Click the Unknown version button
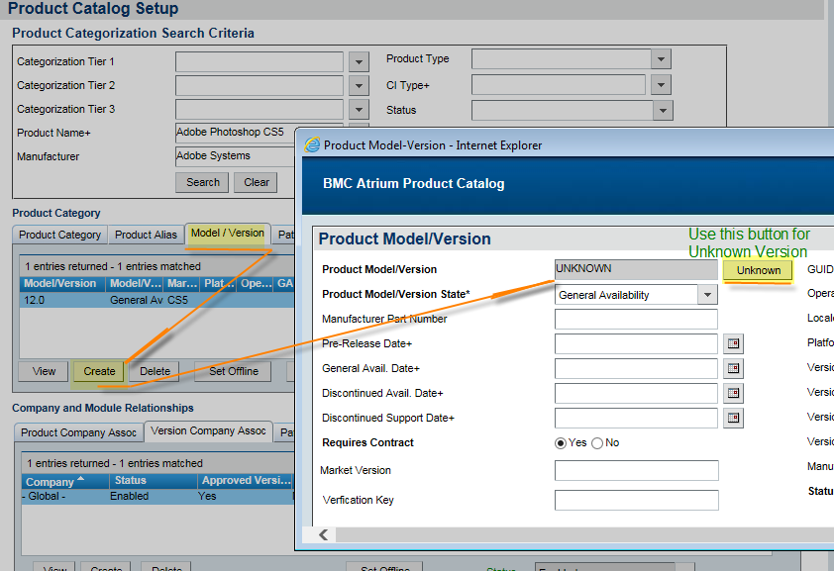Image resolution: width=834 pixels, height=571 pixels. 758,270
